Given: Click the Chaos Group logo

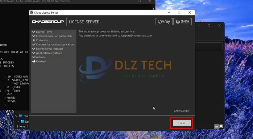Looking at the screenshot, I should pyautogui.click(x=48, y=22).
